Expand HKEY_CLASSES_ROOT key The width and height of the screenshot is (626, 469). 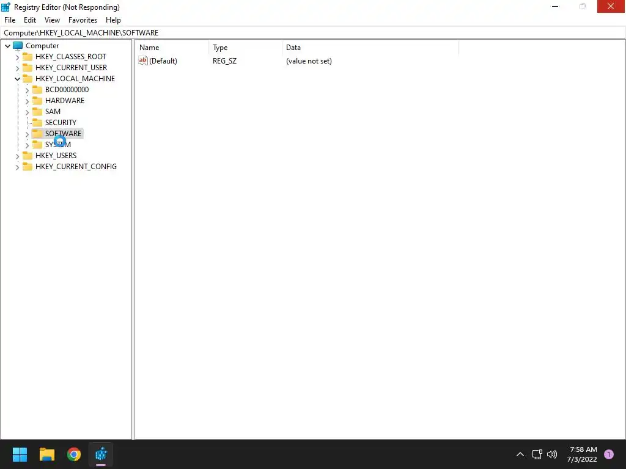coord(17,57)
